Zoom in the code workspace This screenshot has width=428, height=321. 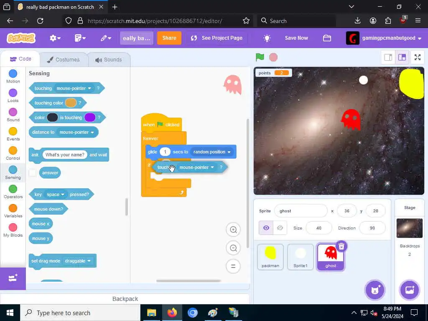point(233,229)
